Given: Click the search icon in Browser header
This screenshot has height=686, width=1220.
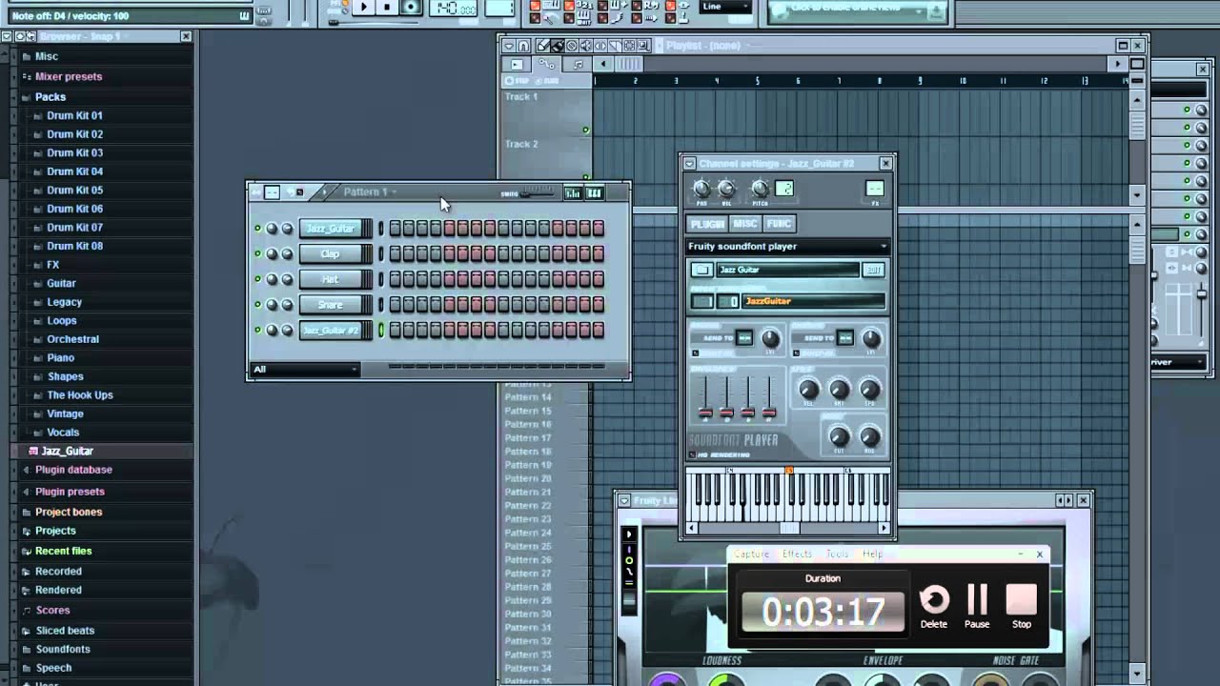Looking at the screenshot, I should click(31, 36).
